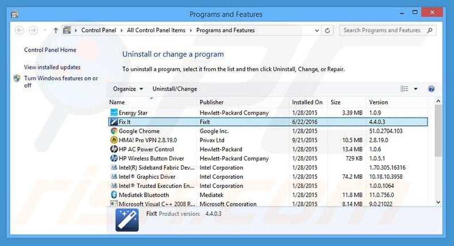Image resolution: width=454 pixels, height=246 pixels.
Task: Click the 74.2 MB size cell
Action: (352, 177)
